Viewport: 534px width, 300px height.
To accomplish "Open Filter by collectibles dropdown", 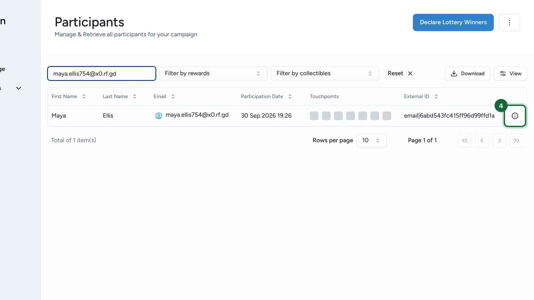I will pos(325,73).
